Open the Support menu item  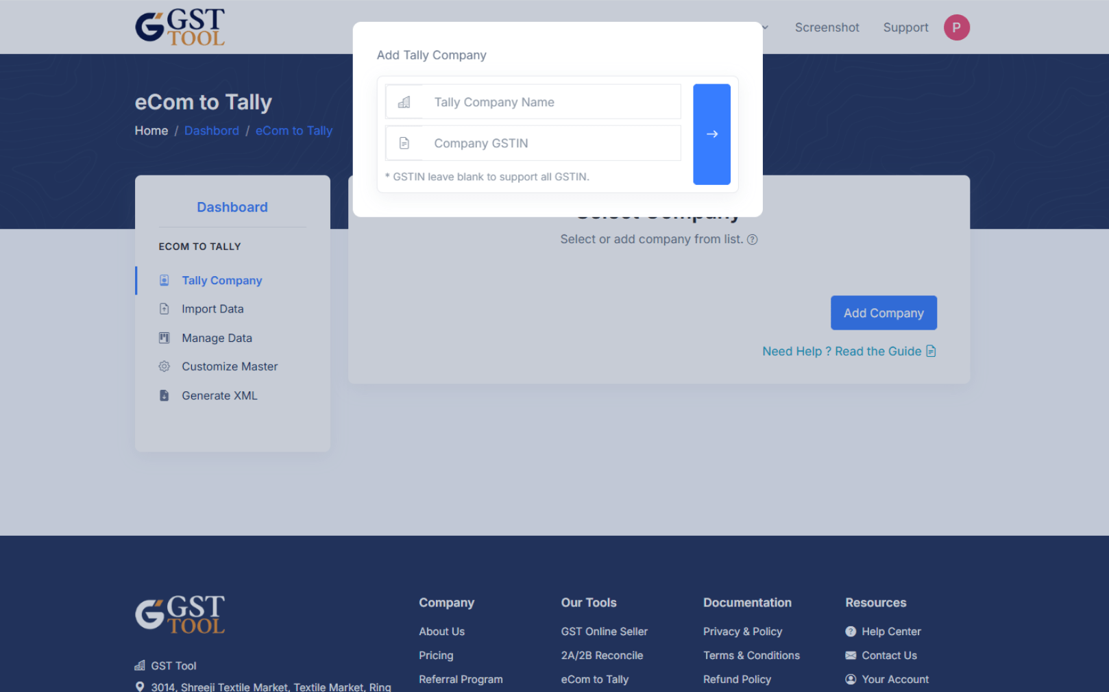click(905, 27)
